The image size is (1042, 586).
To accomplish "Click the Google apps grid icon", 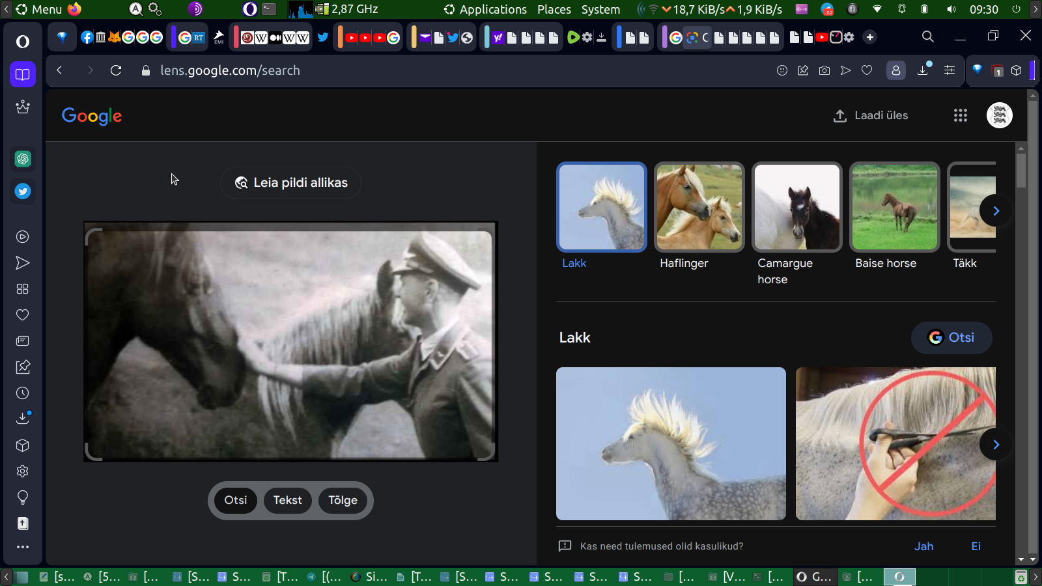I will click(960, 115).
